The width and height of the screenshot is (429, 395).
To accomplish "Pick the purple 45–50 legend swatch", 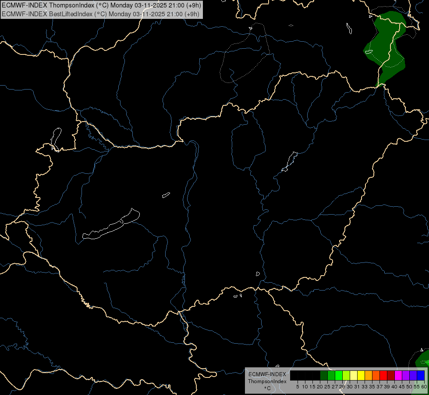I will 405,376.
